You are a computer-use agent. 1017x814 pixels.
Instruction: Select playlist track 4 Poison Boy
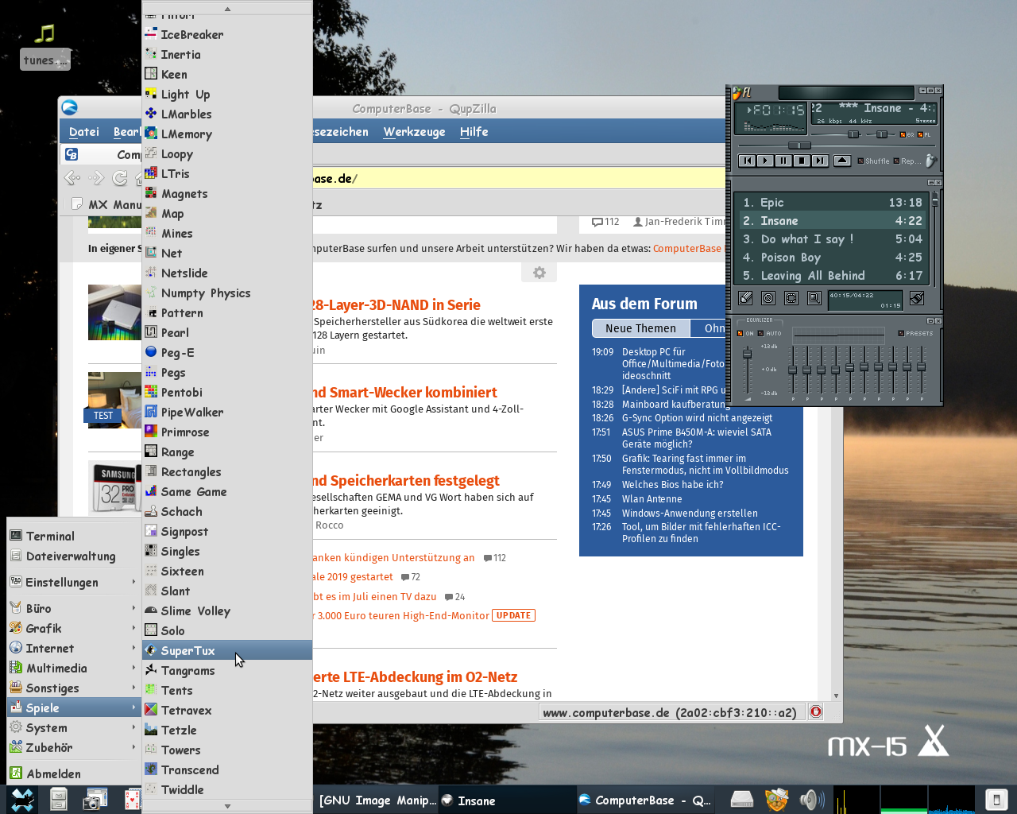tap(832, 258)
